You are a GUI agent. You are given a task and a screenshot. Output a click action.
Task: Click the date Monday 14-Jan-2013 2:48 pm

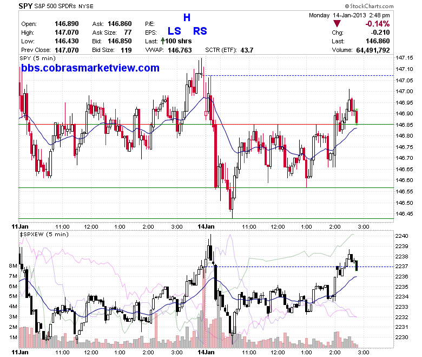tap(350, 15)
